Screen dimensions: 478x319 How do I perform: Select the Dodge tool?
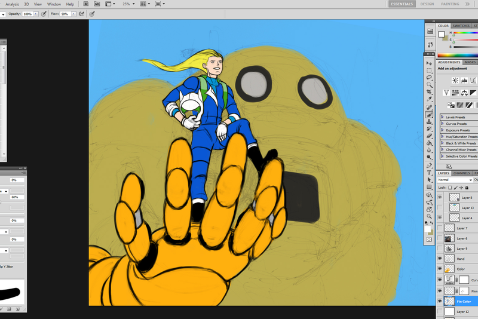tap(429, 157)
